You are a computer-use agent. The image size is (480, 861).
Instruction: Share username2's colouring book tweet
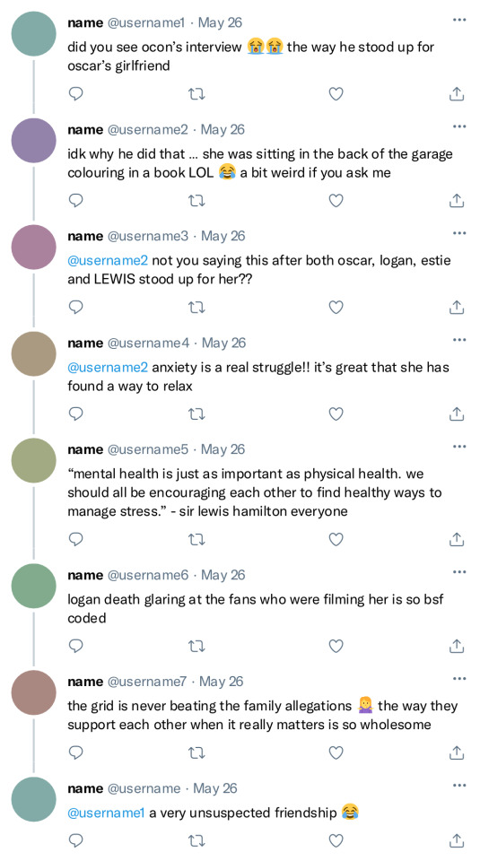(x=457, y=201)
